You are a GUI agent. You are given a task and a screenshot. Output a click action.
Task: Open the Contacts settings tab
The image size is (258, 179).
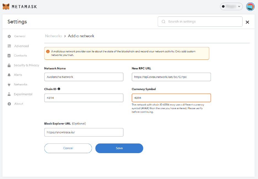coord(20,55)
